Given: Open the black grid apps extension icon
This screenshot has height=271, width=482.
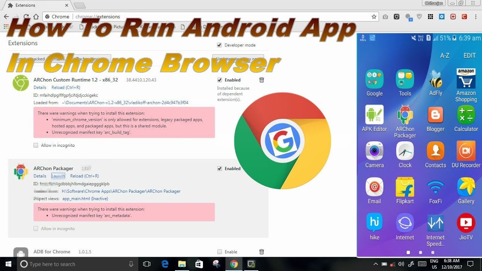Looking at the screenshot, I should [x=430, y=17].
